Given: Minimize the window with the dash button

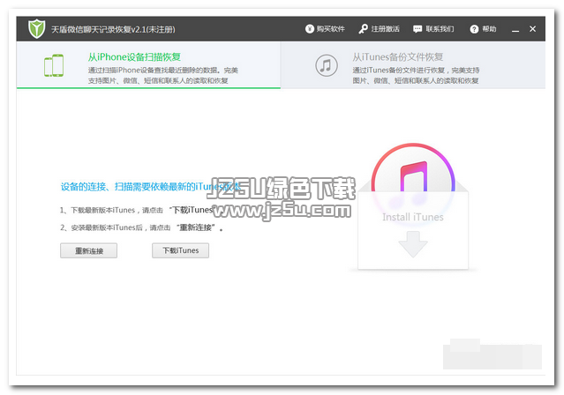Looking at the screenshot, I should pos(515,29).
